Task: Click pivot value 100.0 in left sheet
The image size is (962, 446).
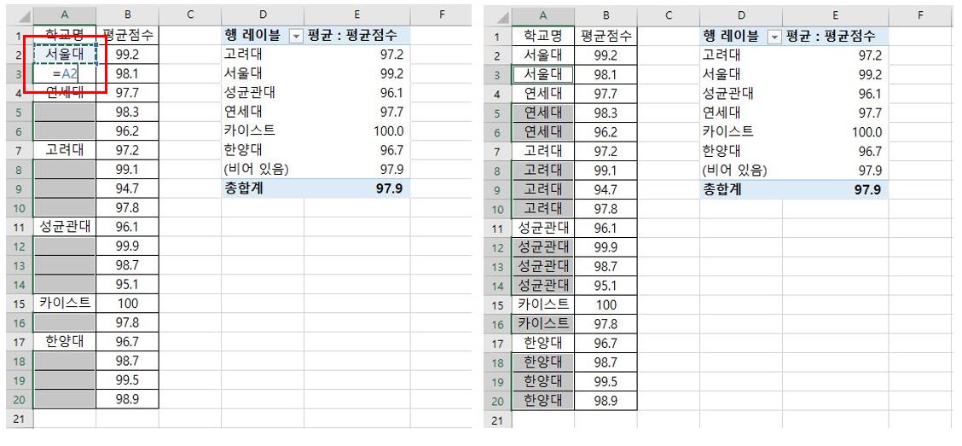Action: click(388, 131)
